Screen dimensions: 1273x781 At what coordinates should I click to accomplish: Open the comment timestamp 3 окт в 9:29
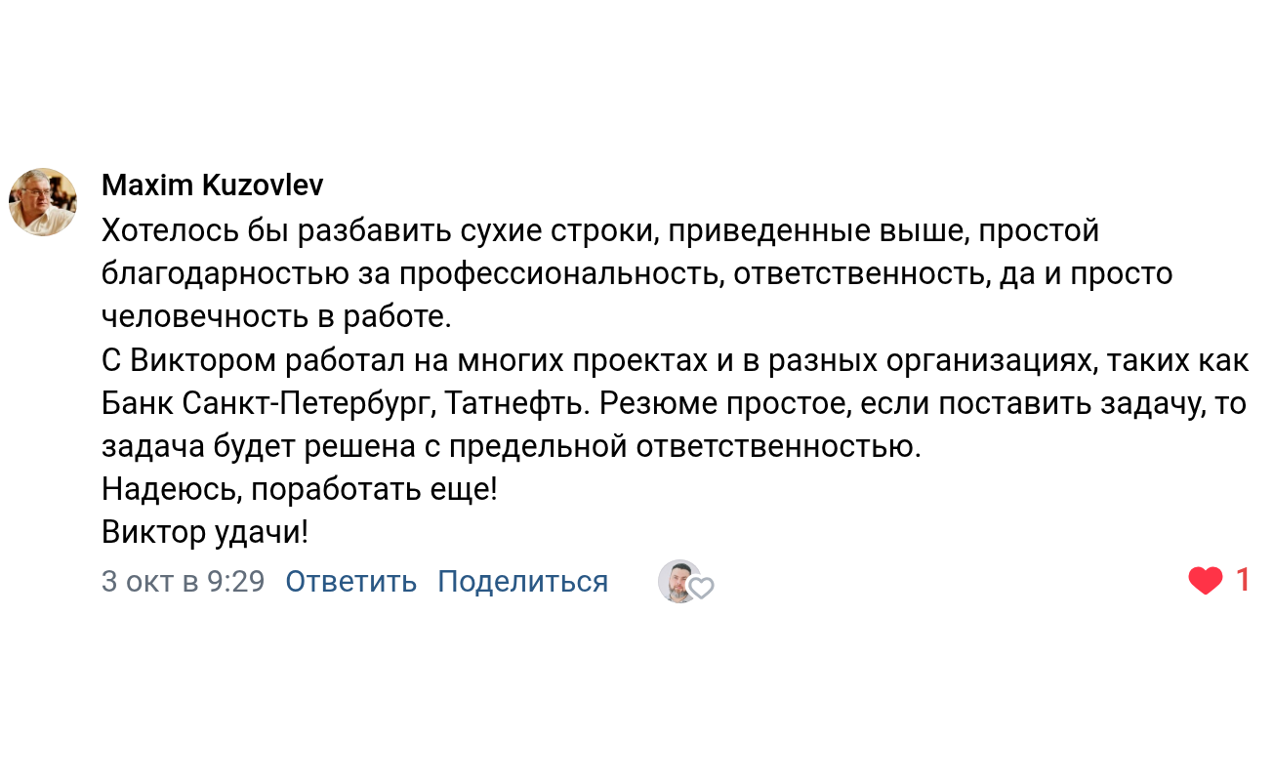[x=183, y=582]
